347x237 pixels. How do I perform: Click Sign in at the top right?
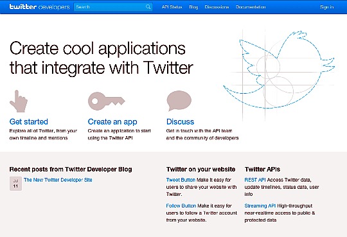point(327,7)
